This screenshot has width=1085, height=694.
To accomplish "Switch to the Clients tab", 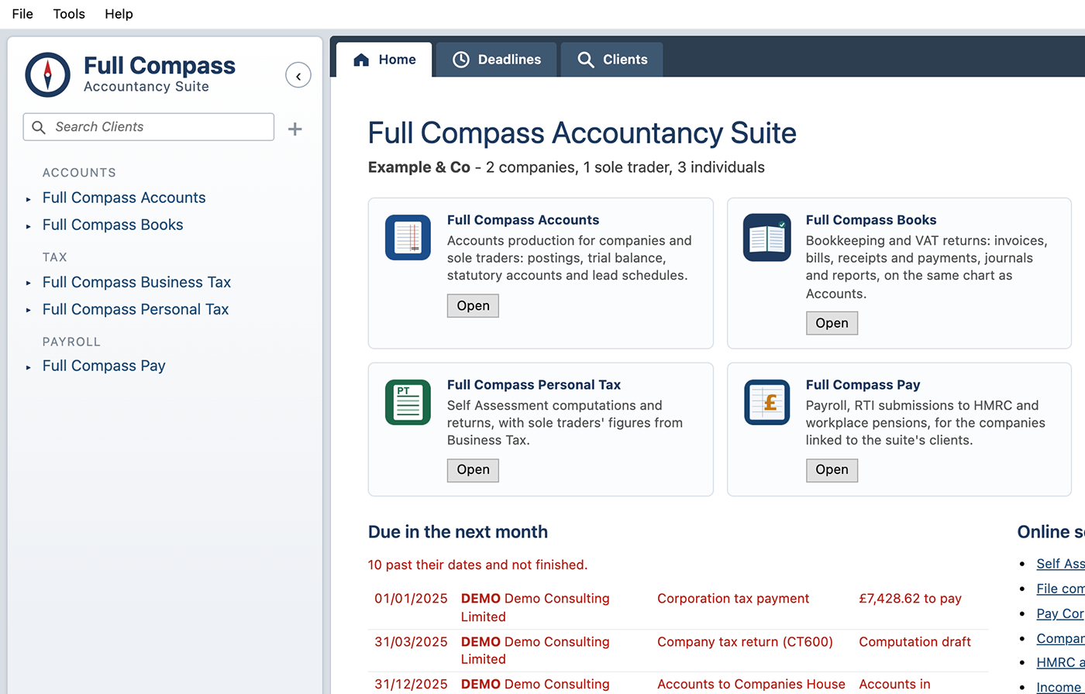I will pos(611,60).
